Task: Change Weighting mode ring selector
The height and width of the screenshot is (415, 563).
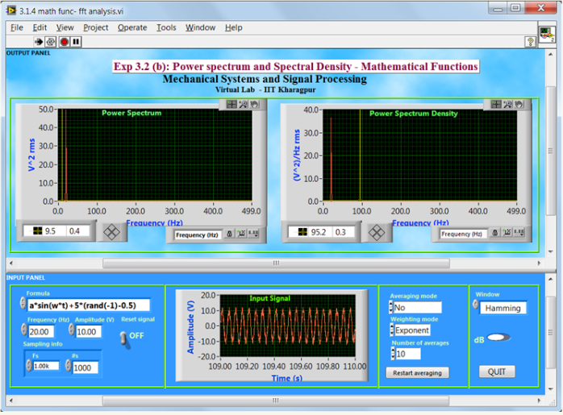Action: tap(391, 330)
